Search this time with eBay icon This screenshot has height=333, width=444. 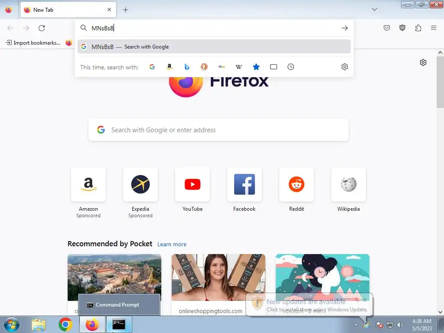click(x=222, y=67)
